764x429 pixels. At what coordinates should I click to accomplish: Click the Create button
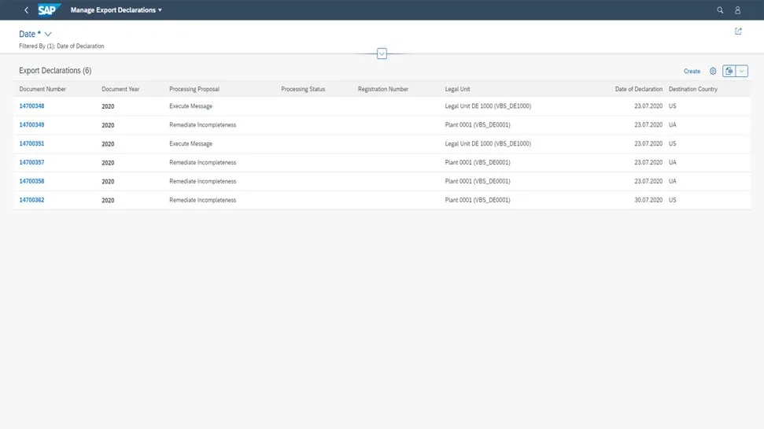tap(692, 71)
